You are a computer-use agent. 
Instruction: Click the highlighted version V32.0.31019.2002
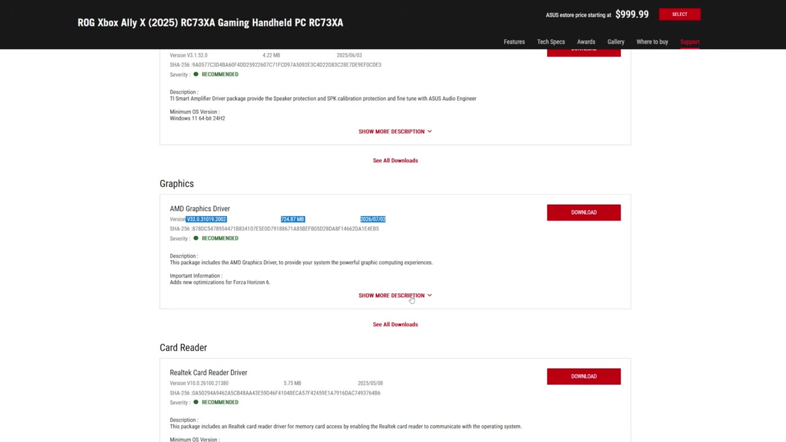206,219
